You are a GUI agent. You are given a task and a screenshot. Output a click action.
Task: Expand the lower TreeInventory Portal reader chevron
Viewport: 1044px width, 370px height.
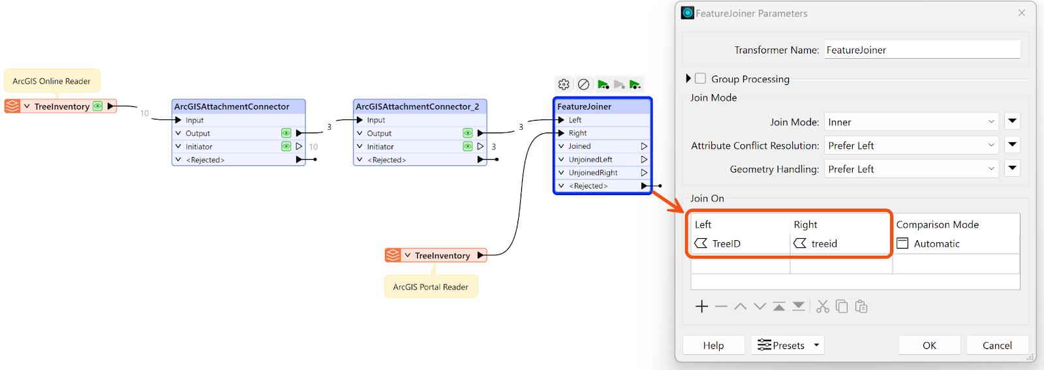[408, 255]
